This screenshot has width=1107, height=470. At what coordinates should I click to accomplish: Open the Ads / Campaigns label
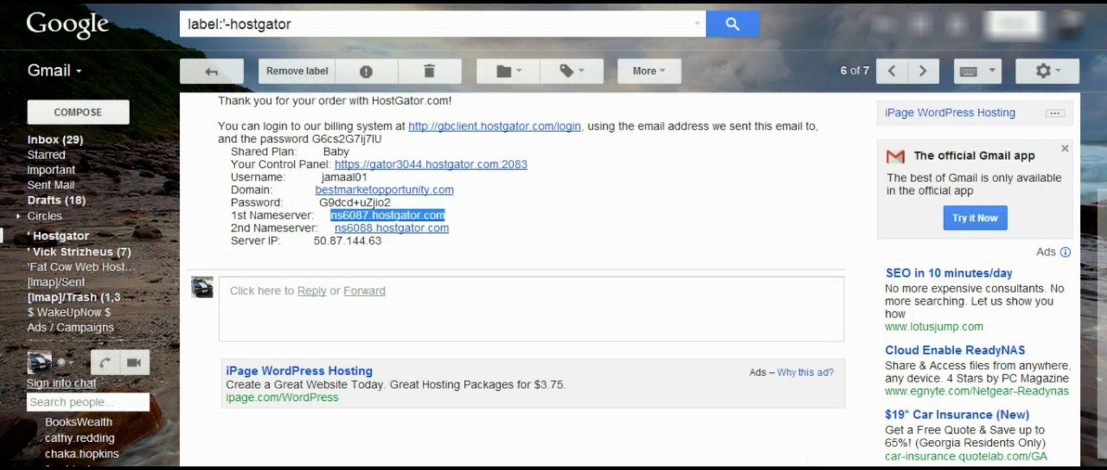click(x=70, y=327)
